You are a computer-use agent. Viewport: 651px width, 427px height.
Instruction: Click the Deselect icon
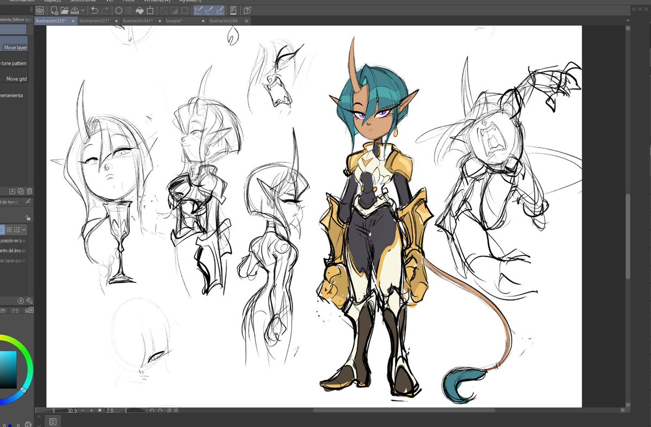[x=164, y=10]
